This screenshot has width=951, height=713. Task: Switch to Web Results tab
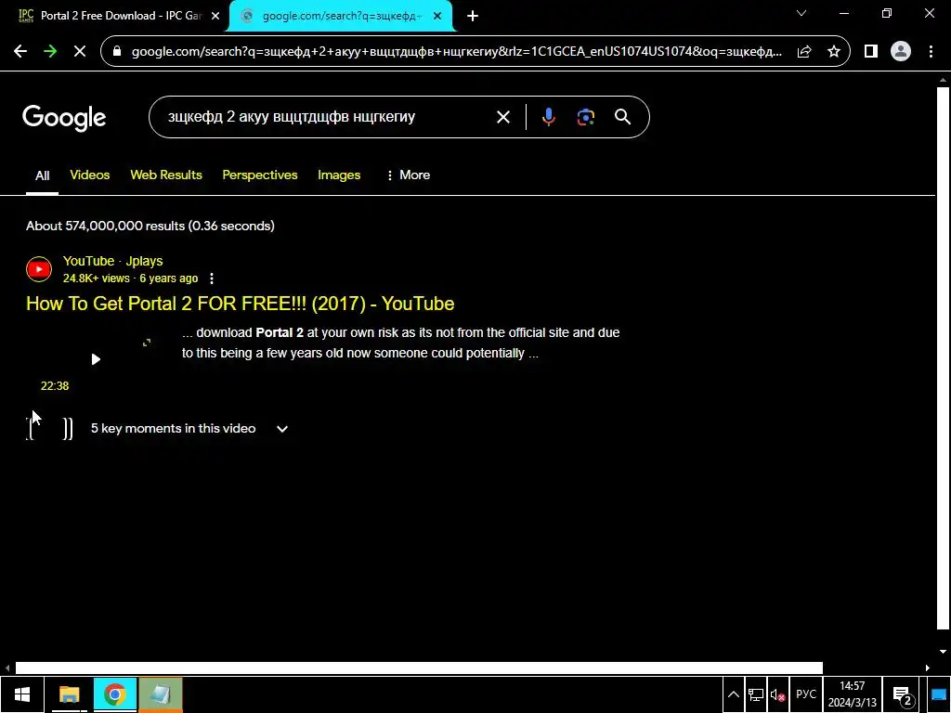point(166,175)
